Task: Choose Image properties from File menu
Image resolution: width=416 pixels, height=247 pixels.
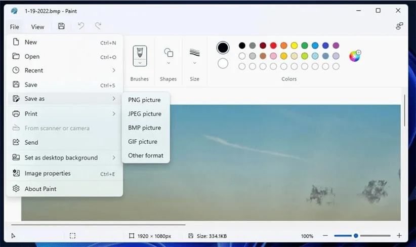Action: (x=55, y=173)
